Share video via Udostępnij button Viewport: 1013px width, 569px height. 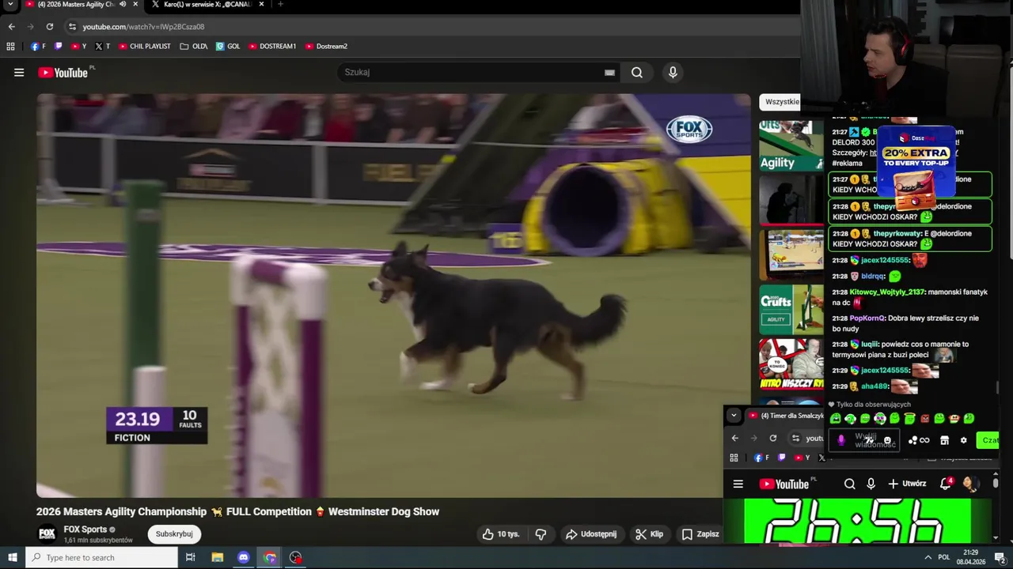(x=591, y=534)
